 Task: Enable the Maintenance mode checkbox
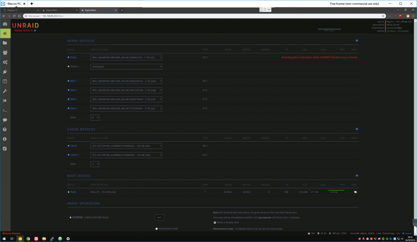(157, 229)
